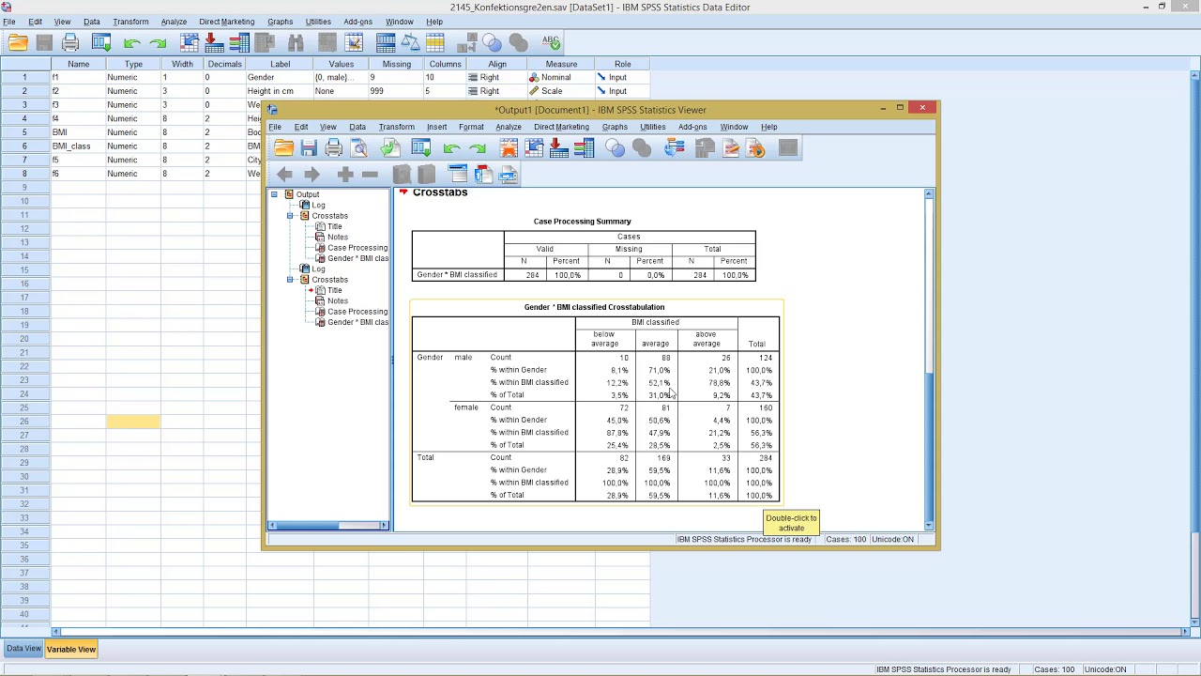Click the Designate Window icon
The image size is (1201, 676).
(788, 148)
